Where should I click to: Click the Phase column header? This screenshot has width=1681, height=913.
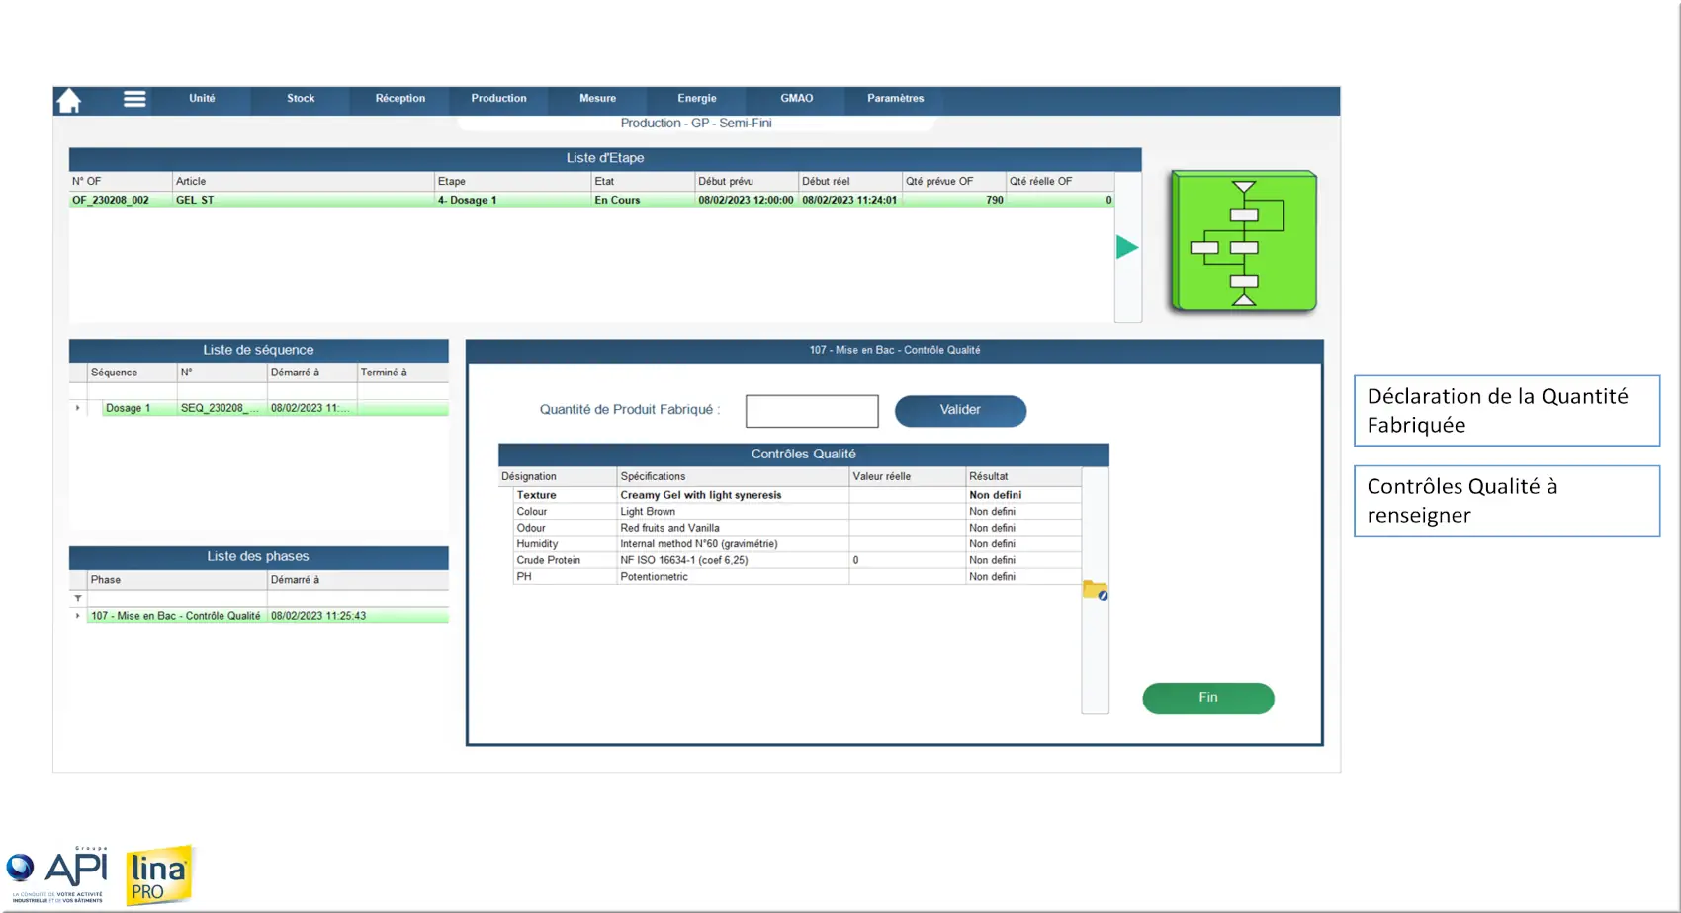click(x=177, y=580)
